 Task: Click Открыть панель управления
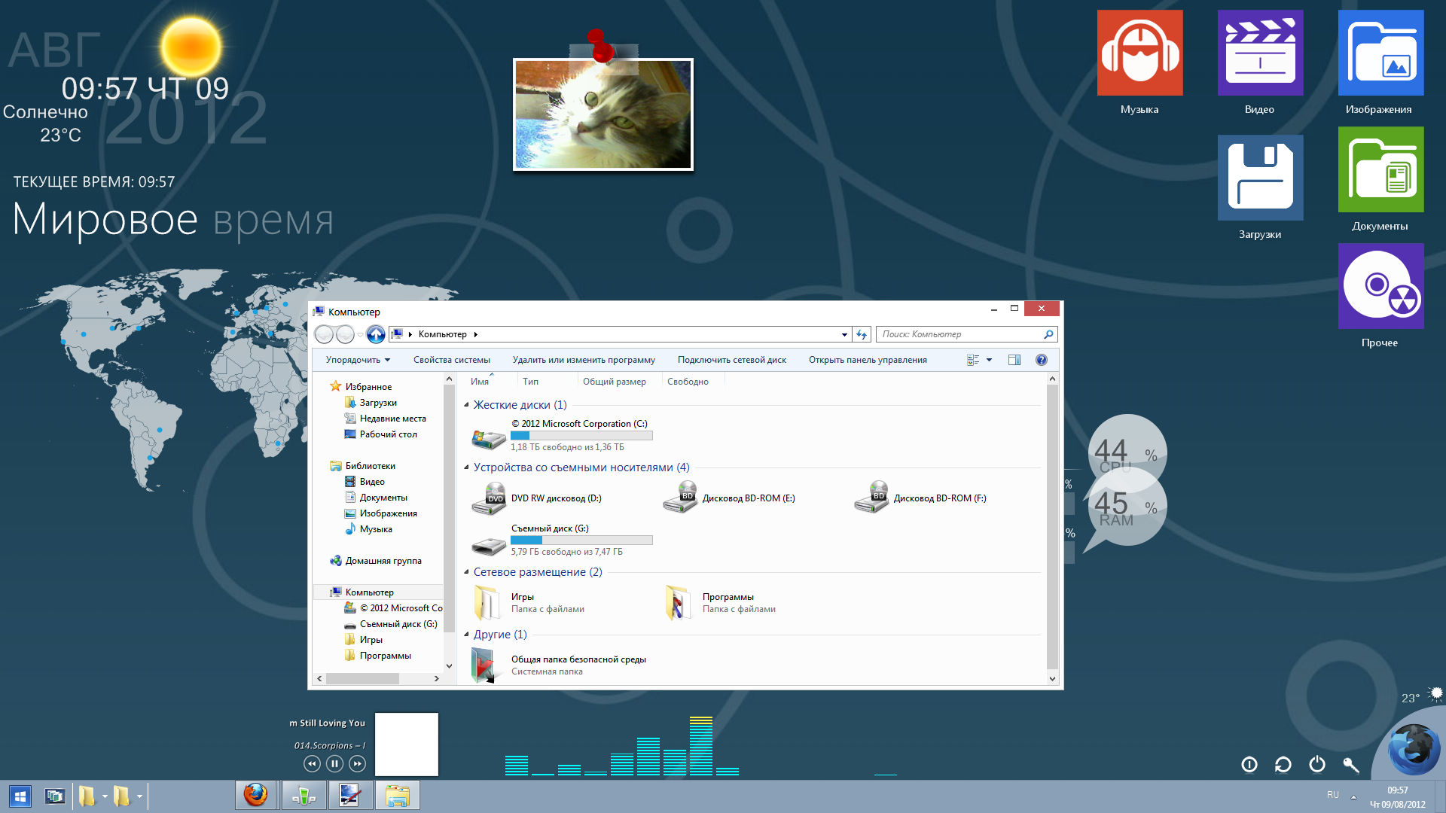click(868, 360)
